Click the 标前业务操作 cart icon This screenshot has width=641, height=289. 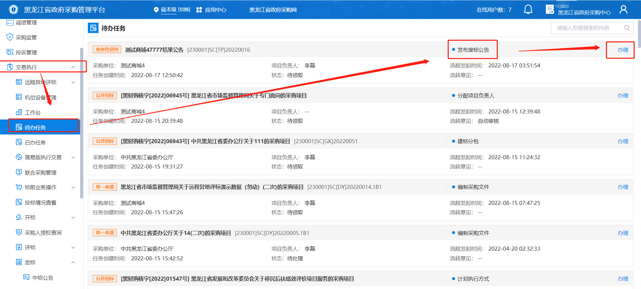coord(19,187)
